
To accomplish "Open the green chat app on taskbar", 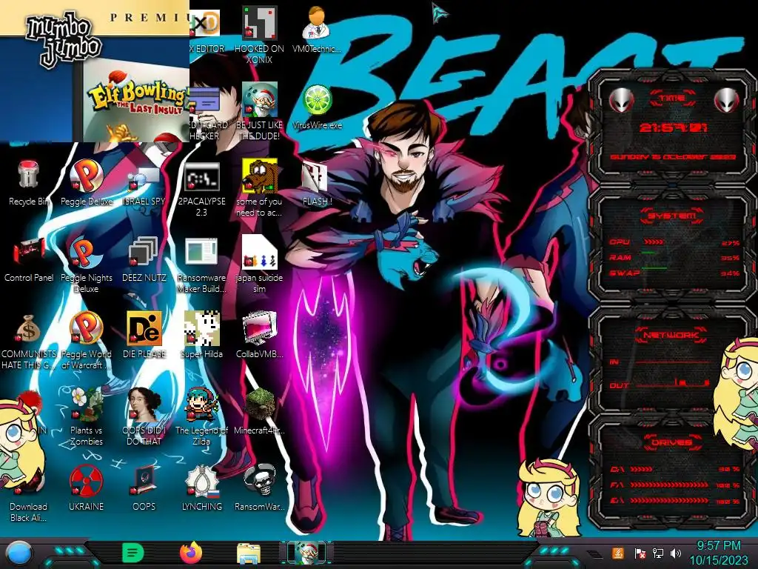I will [133, 553].
